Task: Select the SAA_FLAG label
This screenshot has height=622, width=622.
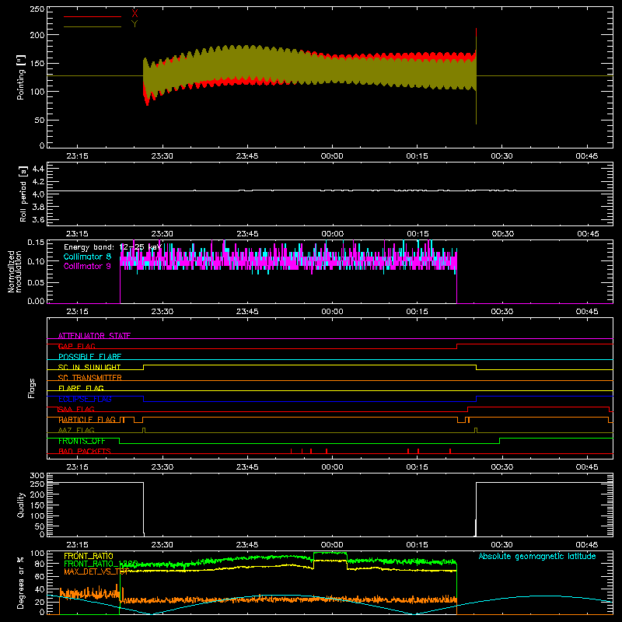Action: (x=76, y=409)
